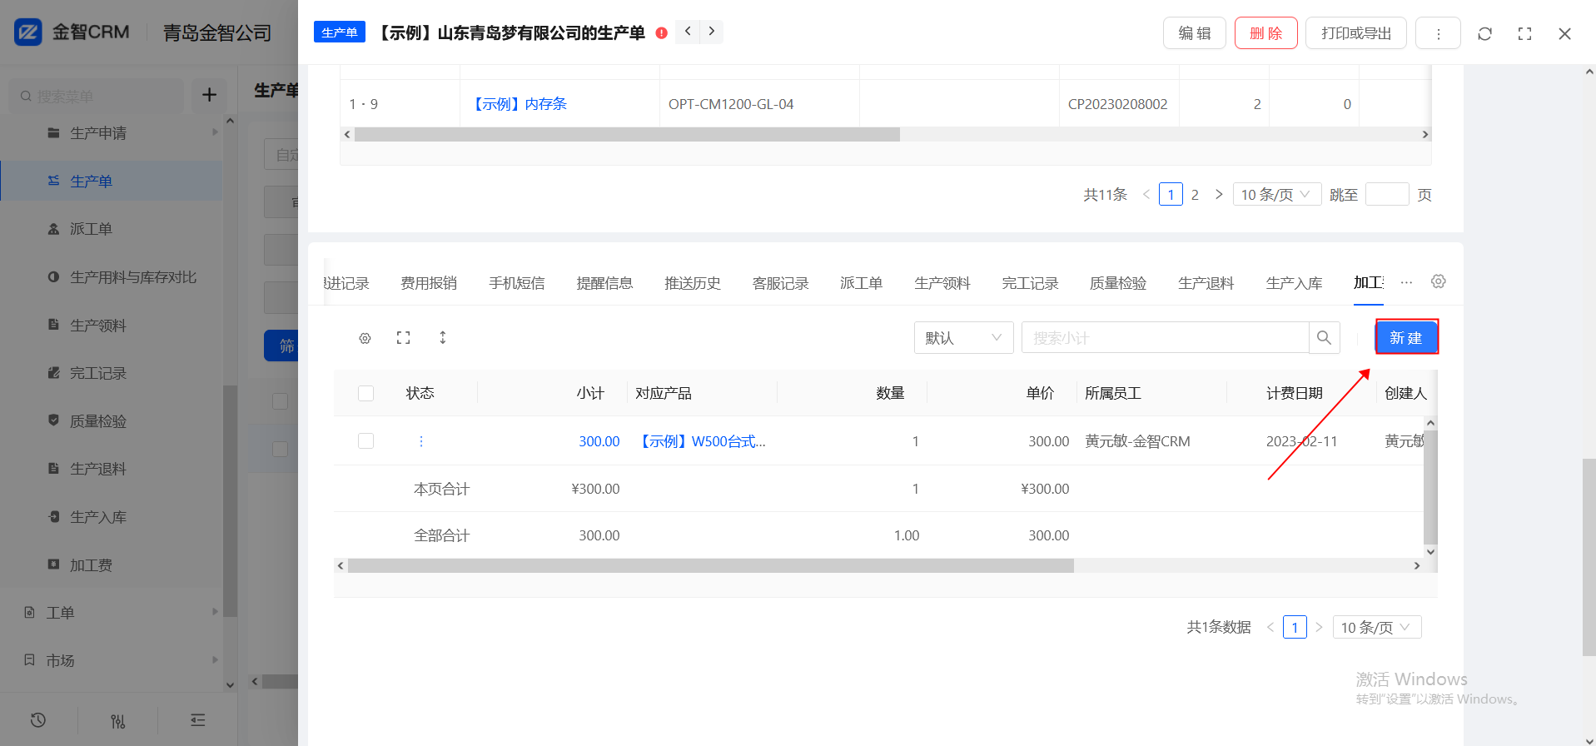The height and width of the screenshot is (746, 1596).
Task: Open sliders settings icon in sidebar footer
Action: 118,720
